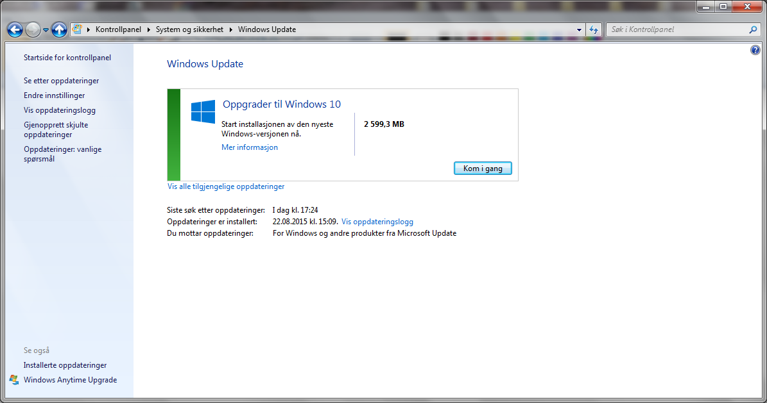This screenshot has height=403, width=767.
Task: Click the Forward navigation arrow
Action: point(33,30)
